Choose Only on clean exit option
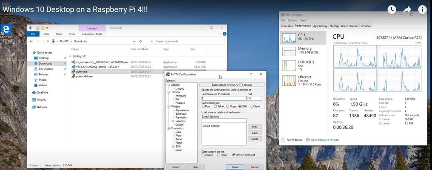Viewport: 432px width, 170px height. (234, 155)
